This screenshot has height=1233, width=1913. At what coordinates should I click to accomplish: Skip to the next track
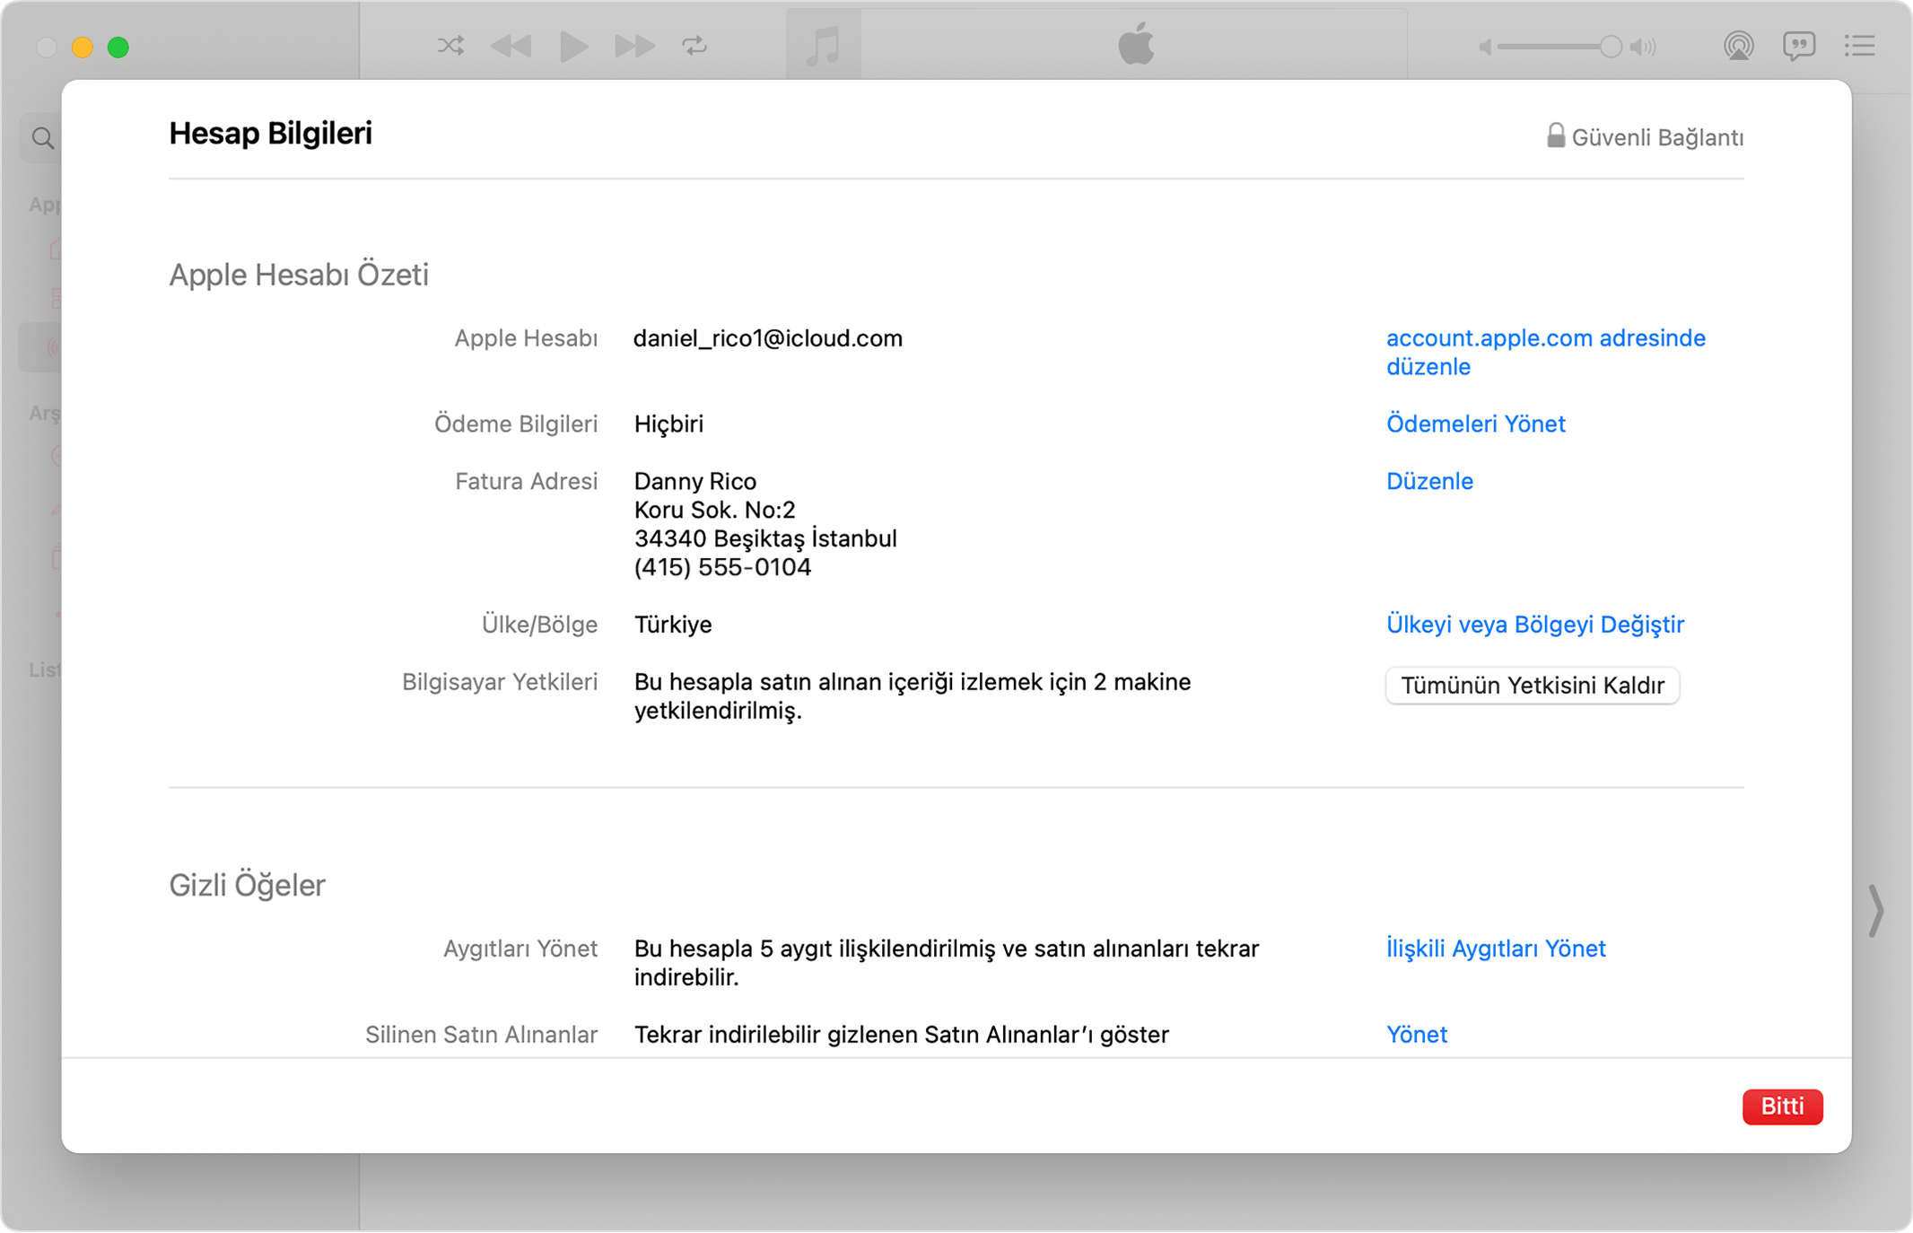pyautogui.click(x=634, y=46)
